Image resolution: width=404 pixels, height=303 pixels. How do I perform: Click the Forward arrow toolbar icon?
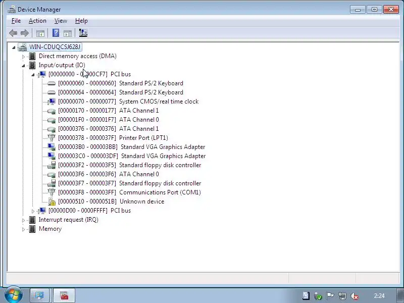24,33
